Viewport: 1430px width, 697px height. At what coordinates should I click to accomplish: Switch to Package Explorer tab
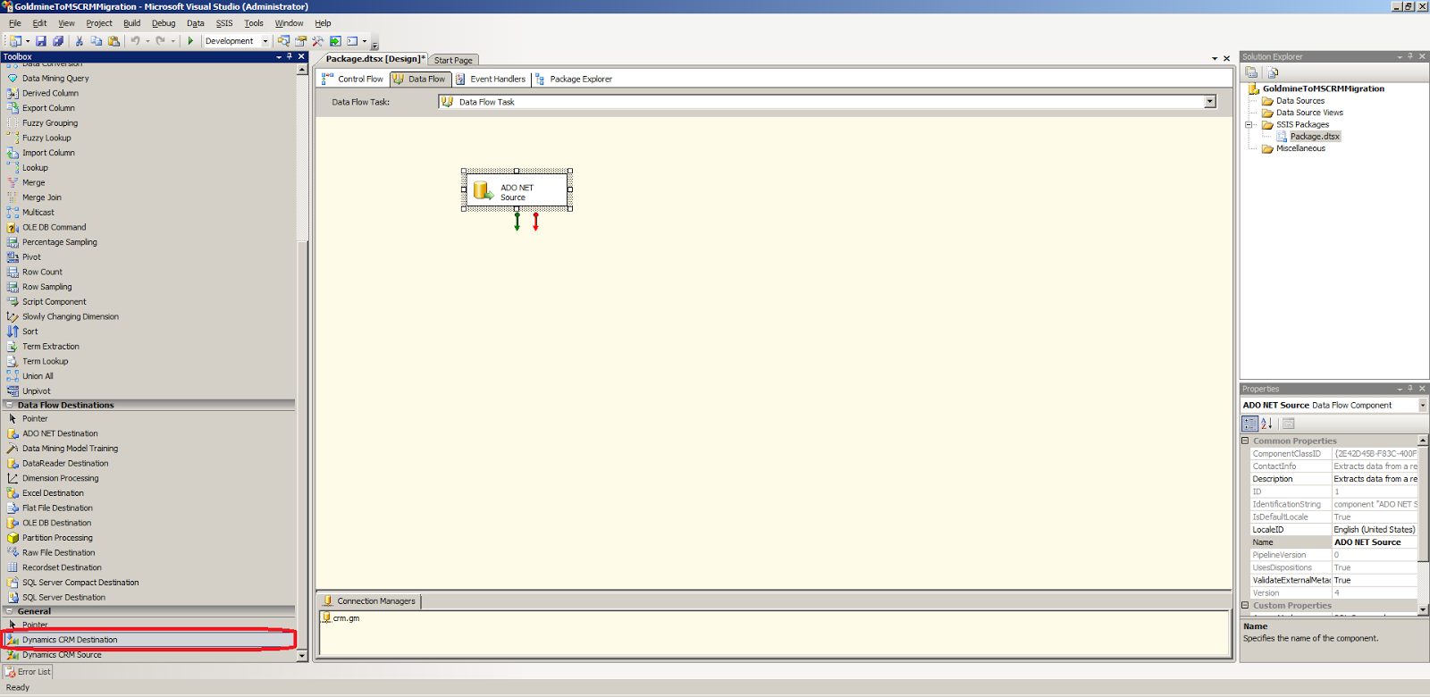click(574, 79)
